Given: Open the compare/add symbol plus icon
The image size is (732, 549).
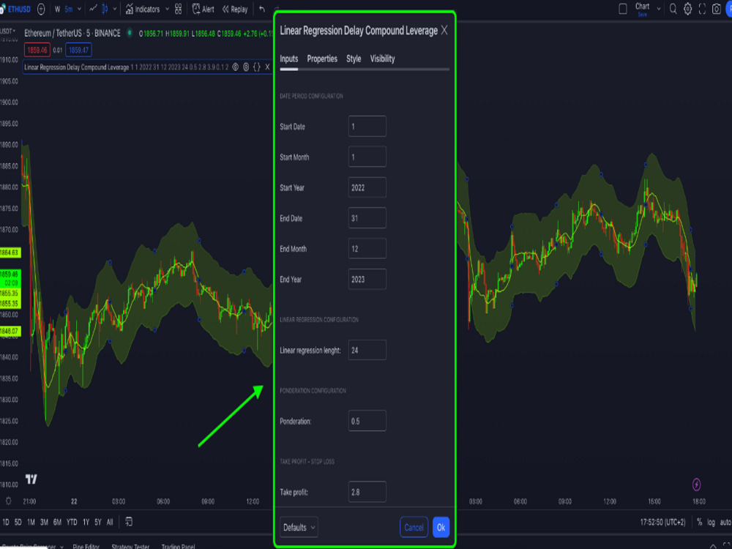Looking at the screenshot, I should tap(40, 9).
